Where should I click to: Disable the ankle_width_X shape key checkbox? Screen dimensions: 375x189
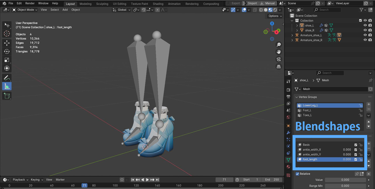tap(356, 150)
